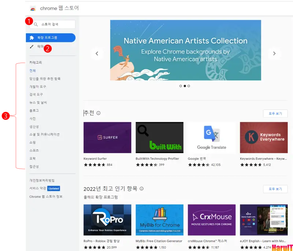The height and width of the screenshot is (251, 293).
Task: Click the Keyword Surfer title text
Action: pos(95,159)
